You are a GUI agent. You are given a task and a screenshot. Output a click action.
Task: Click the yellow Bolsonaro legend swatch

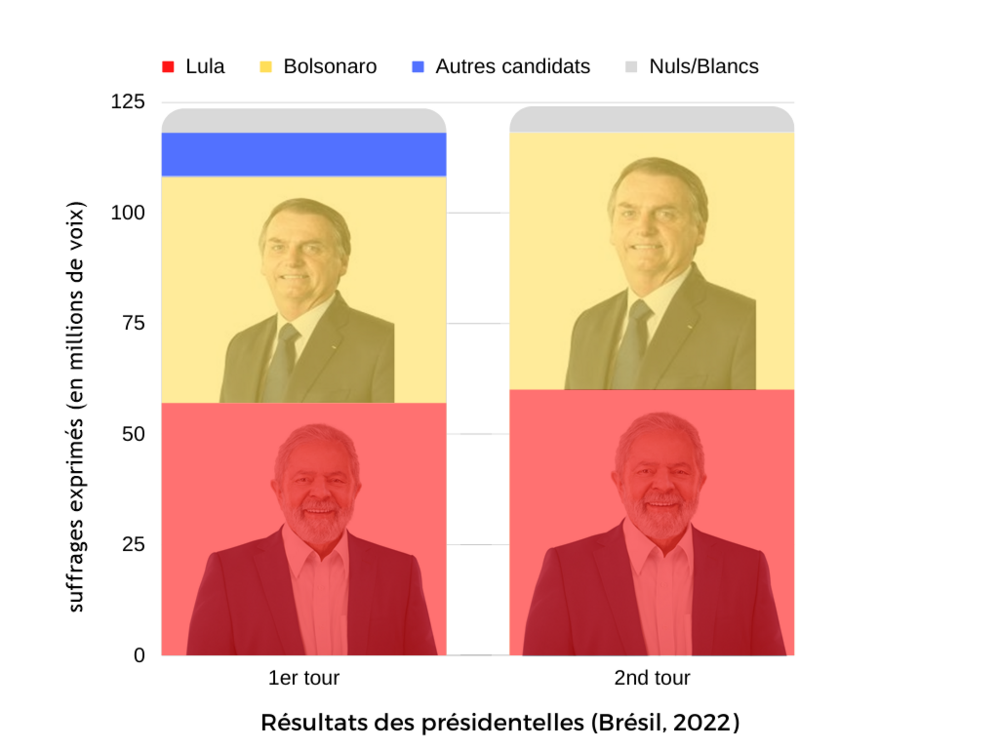(x=266, y=67)
